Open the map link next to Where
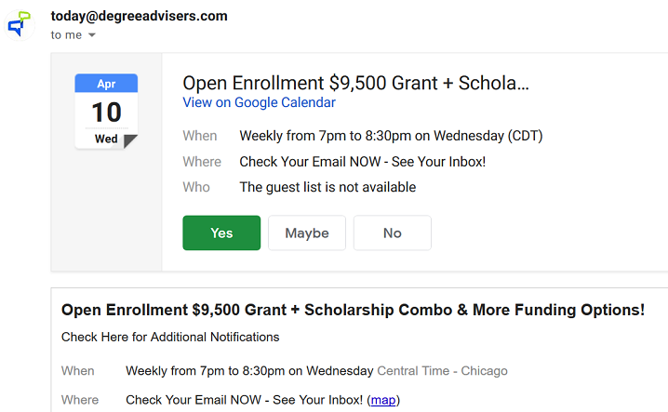The height and width of the screenshot is (412, 668). point(383,400)
